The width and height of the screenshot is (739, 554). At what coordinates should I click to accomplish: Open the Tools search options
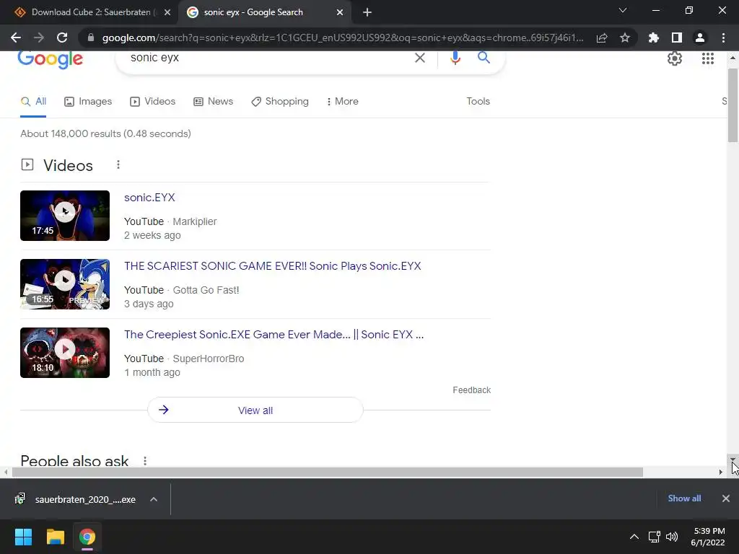(478, 101)
